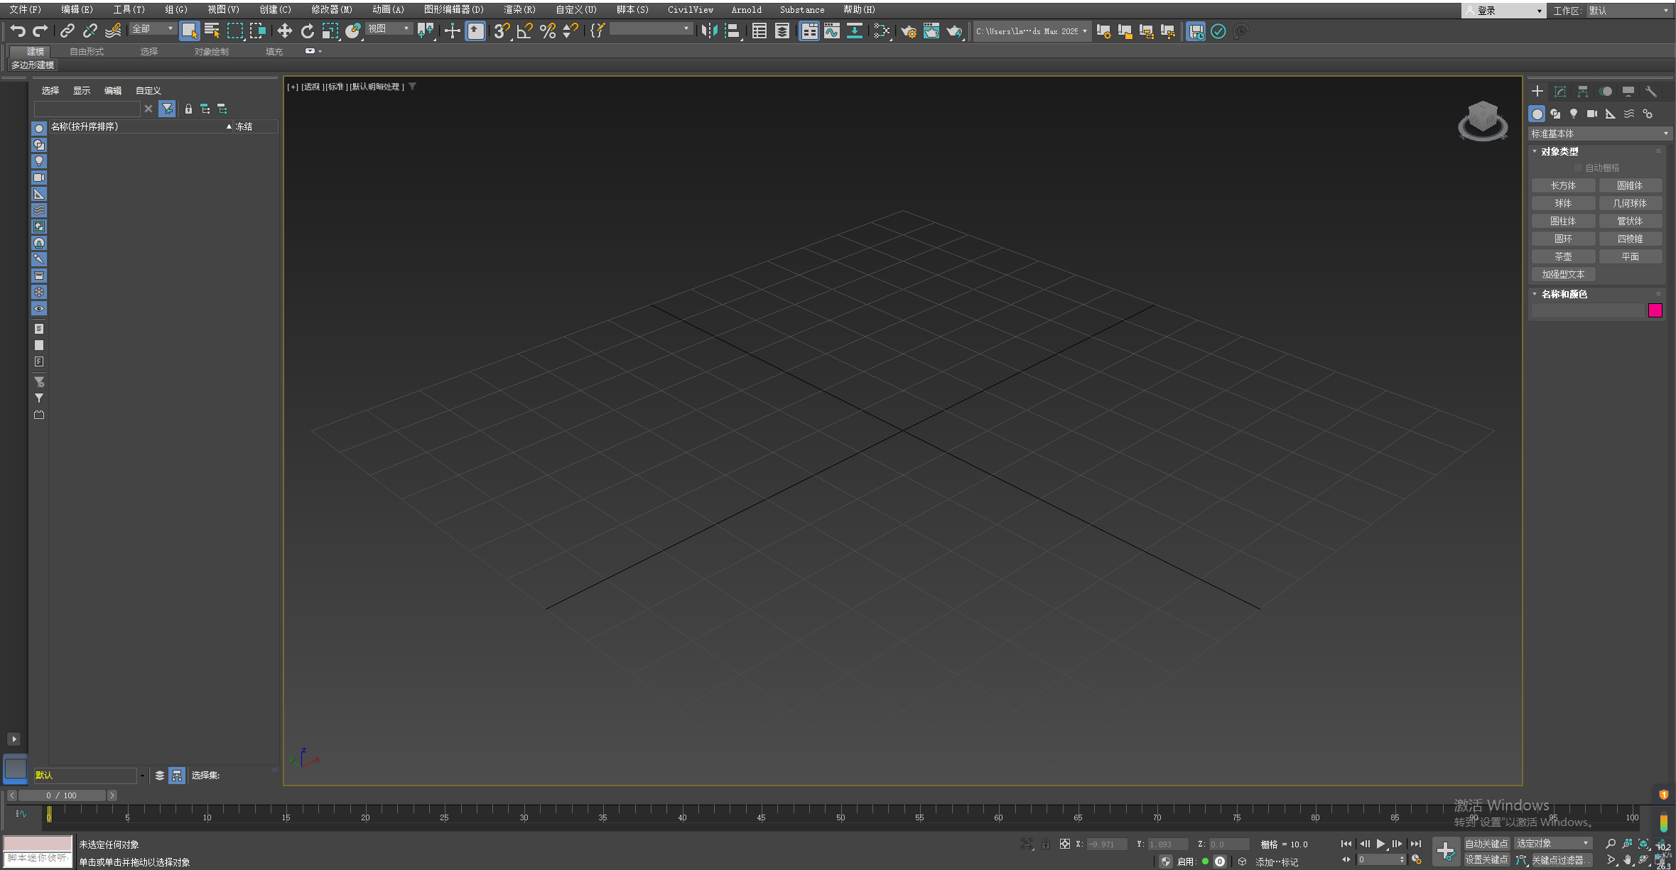Collapse the 对象类型 rollout
This screenshot has width=1676, height=870.
point(1559,151)
